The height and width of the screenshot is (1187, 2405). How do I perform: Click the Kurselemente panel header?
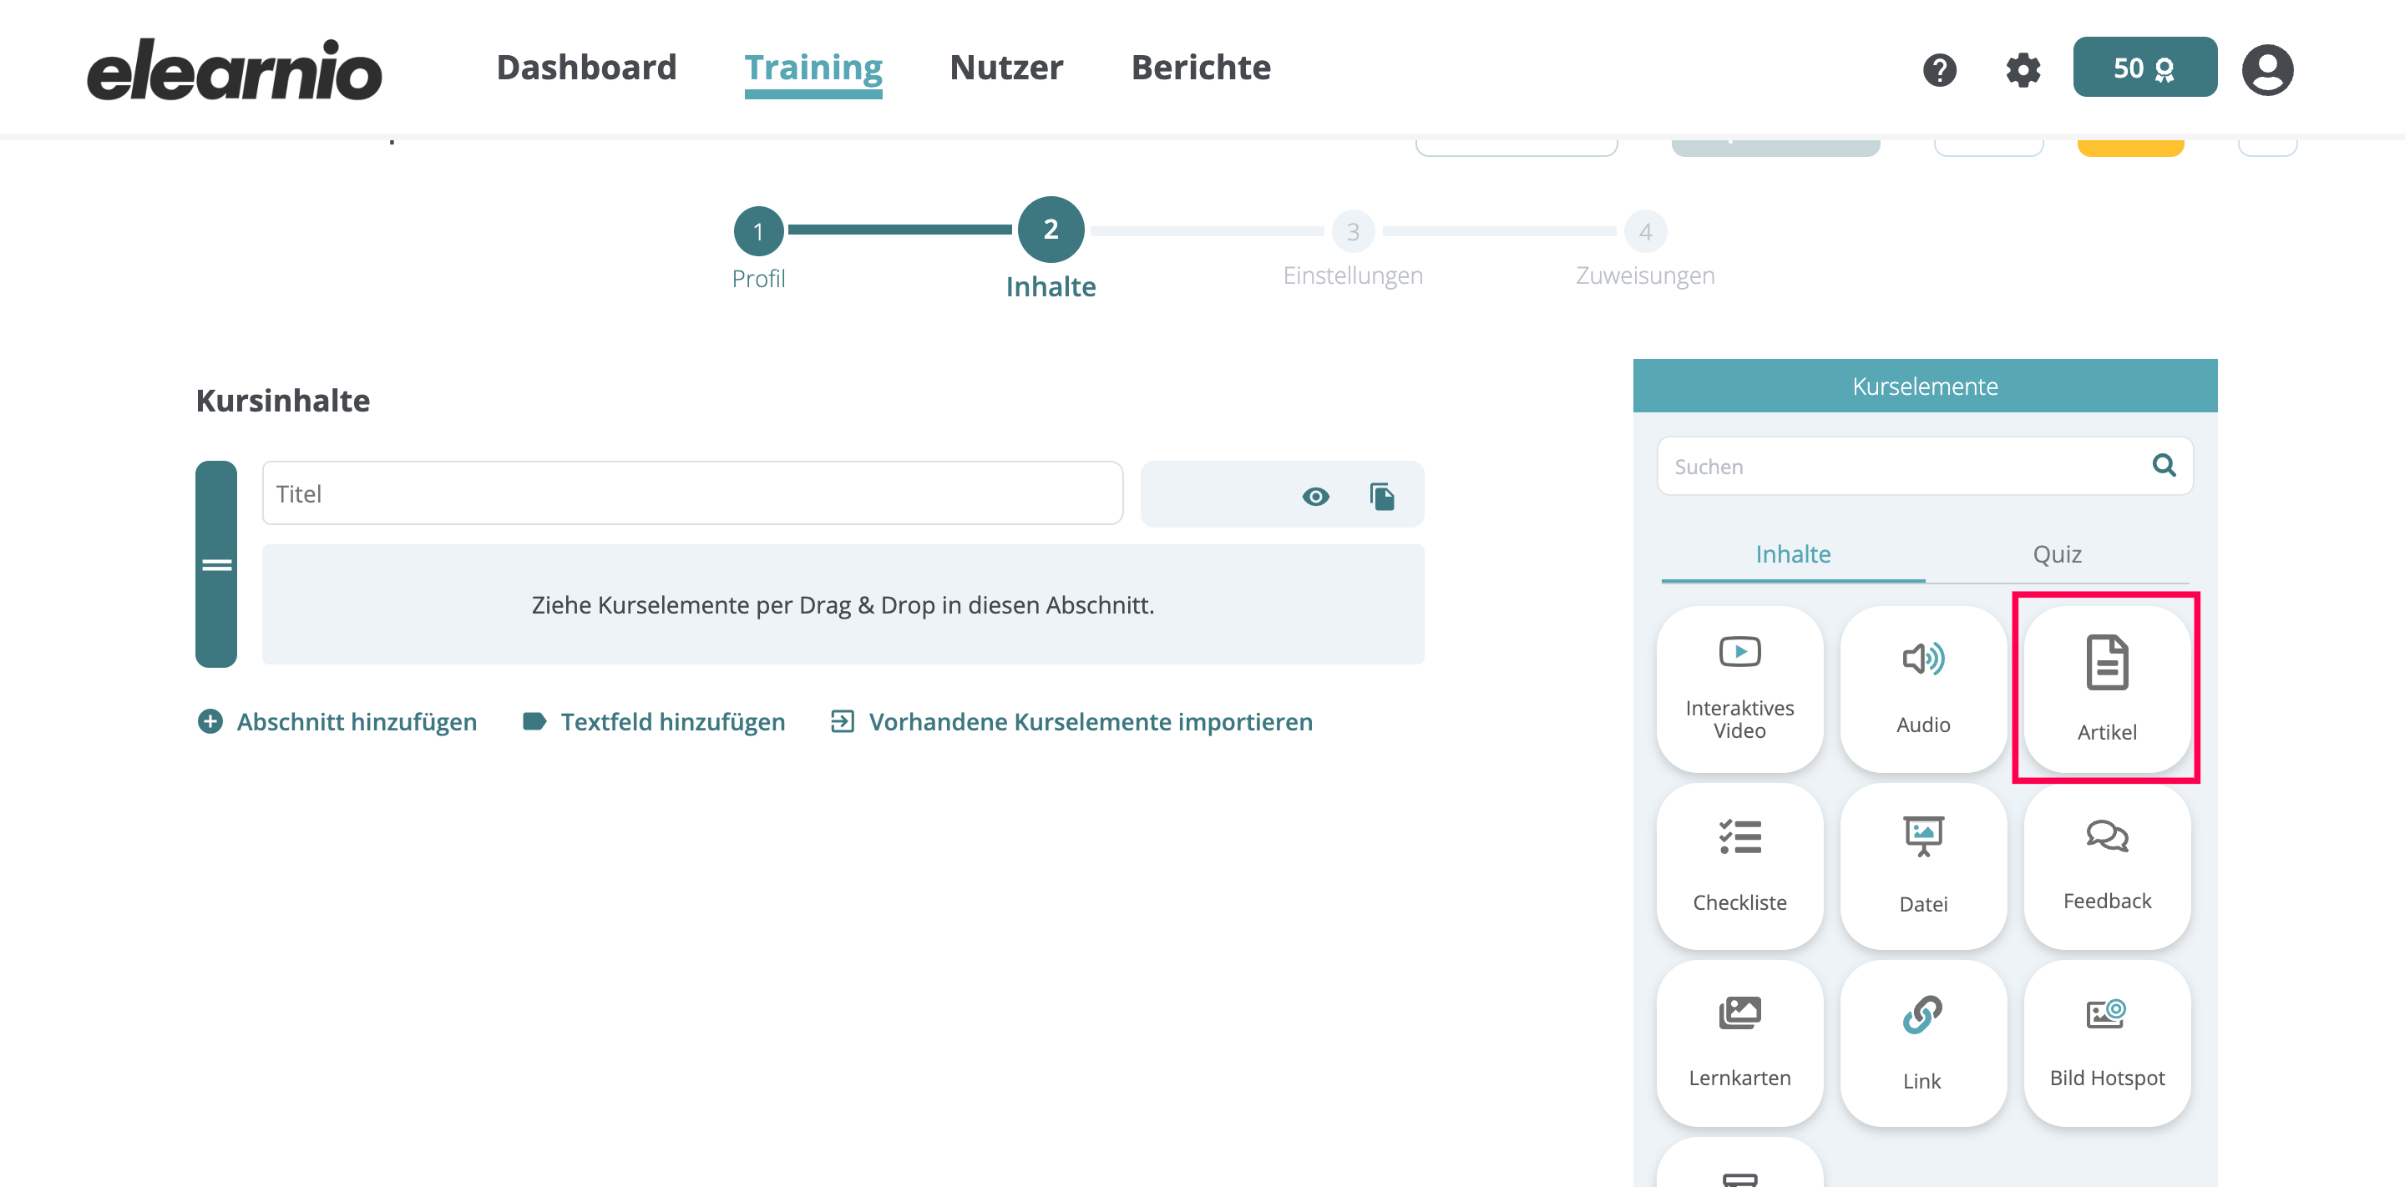click(1924, 386)
